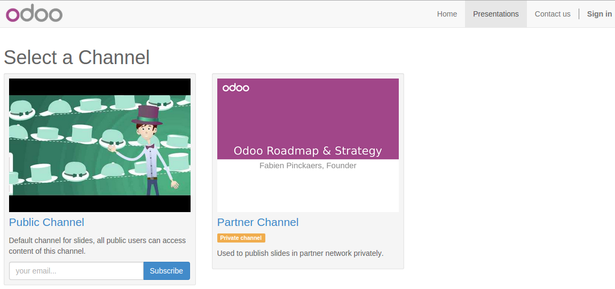Click the Public Channel description text

97,246
